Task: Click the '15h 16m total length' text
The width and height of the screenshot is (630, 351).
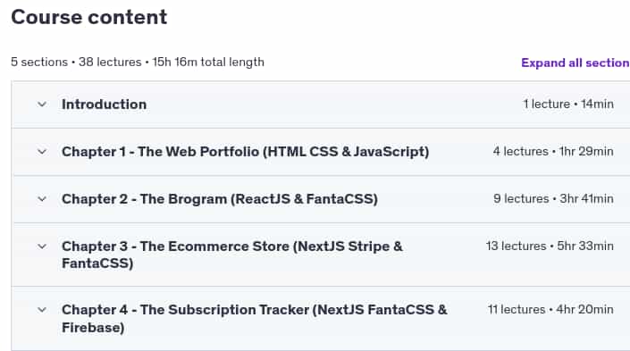Action: (208, 63)
